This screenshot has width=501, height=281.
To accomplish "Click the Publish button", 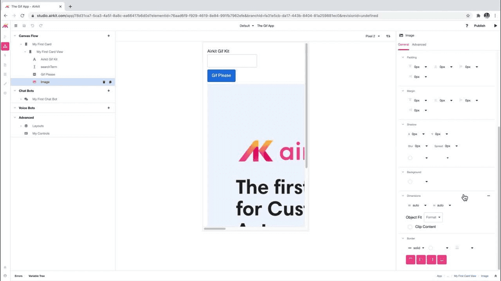I will [x=479, y=26].
